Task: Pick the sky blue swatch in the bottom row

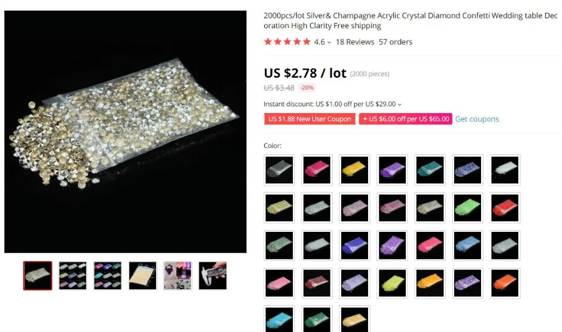Action: coord(279,319)
